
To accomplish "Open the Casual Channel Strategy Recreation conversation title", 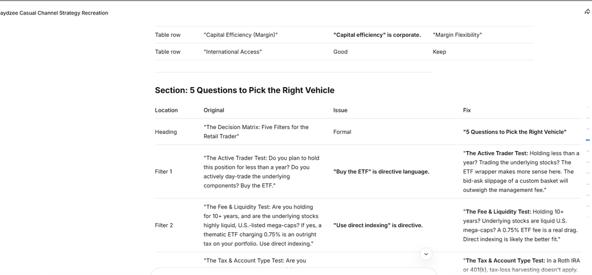I will tap(54, 13).
